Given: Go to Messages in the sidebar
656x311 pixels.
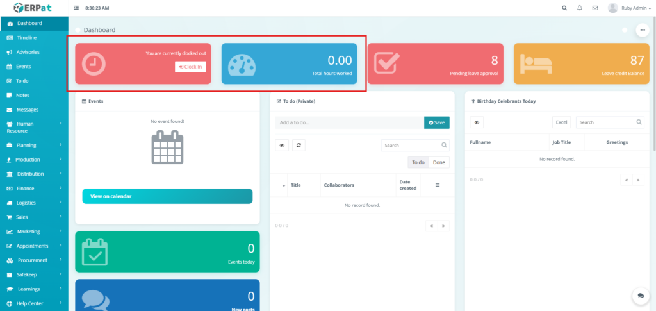Looking at the screenshot, I should (27, 110).
